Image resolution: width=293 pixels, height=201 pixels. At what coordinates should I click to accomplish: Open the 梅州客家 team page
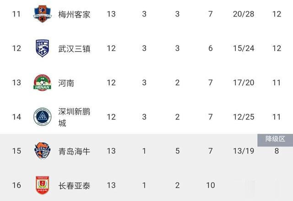coord(74,14)
